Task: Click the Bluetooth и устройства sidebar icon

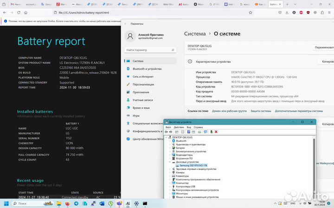Action: click(x=128, y=68)
